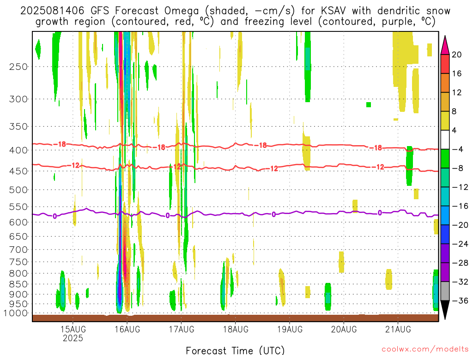Click the red 16-20 colorbar swatch
473x355 pixels.
(x=445, y=64)
